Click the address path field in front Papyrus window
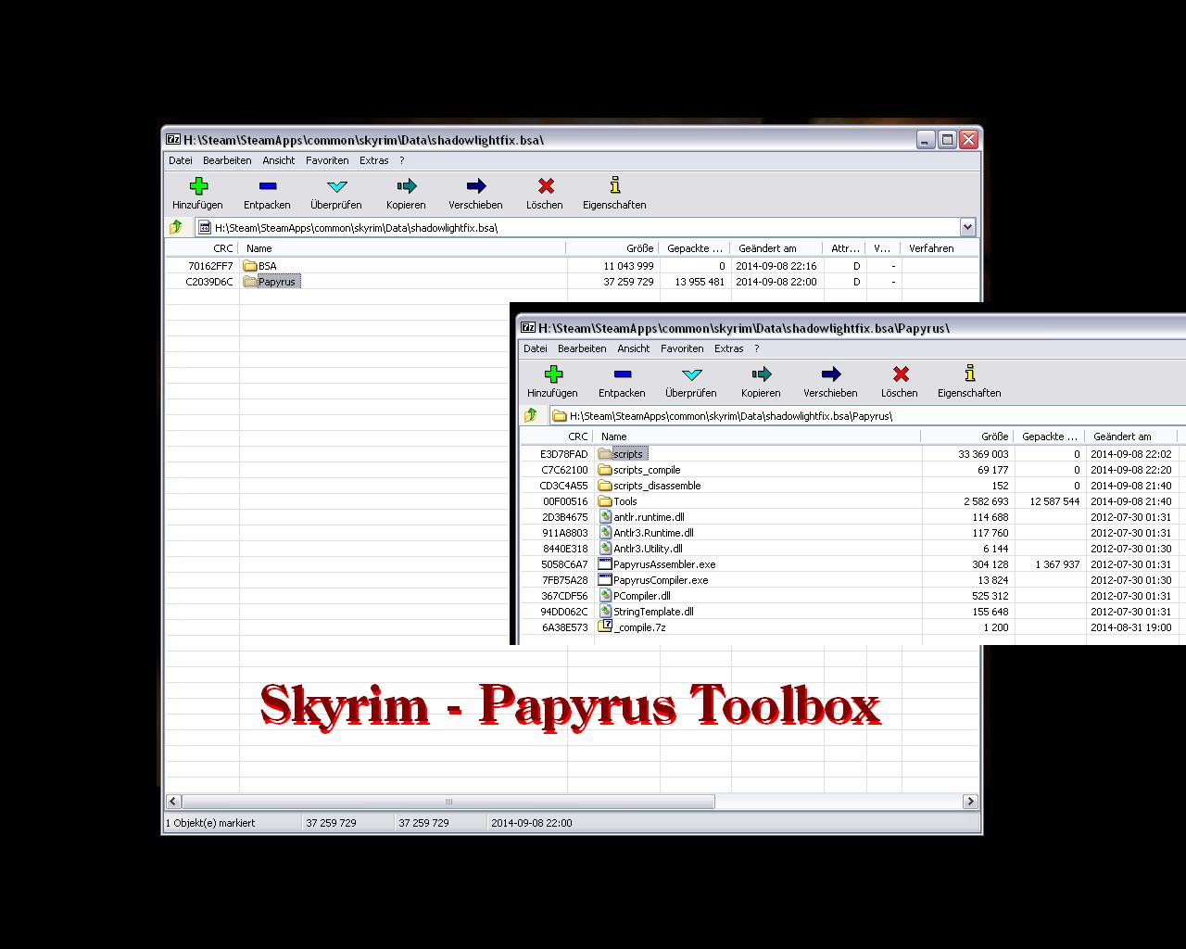The image size is (1186, 949). click(x=866, y=415)
